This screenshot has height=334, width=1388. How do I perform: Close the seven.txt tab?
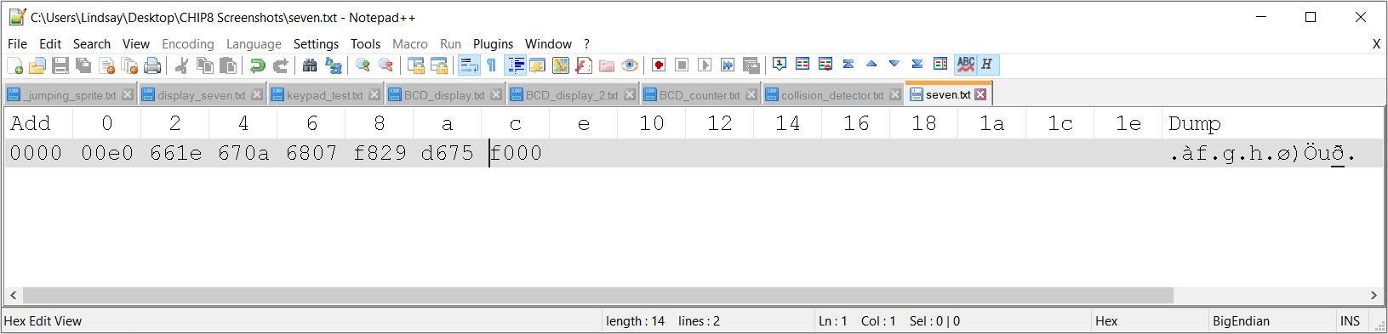[x=980, y=94]
